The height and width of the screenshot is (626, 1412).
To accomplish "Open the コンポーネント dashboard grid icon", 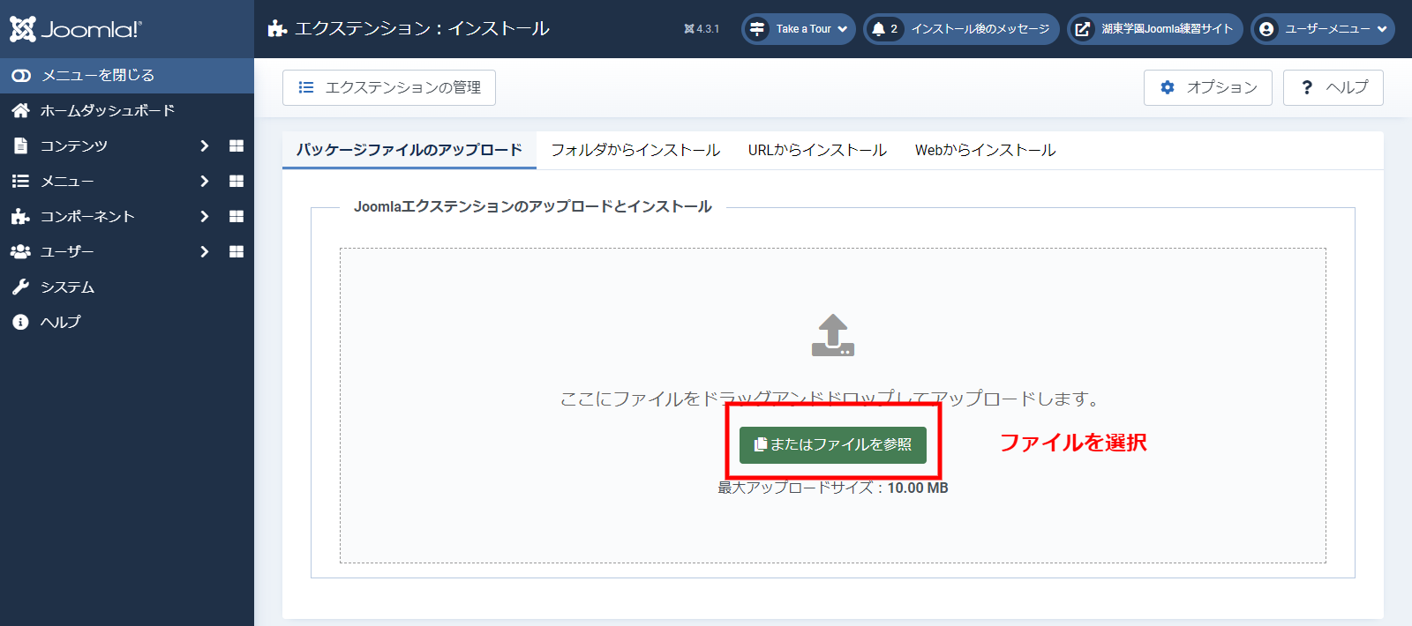I will (x=237, y=216).
